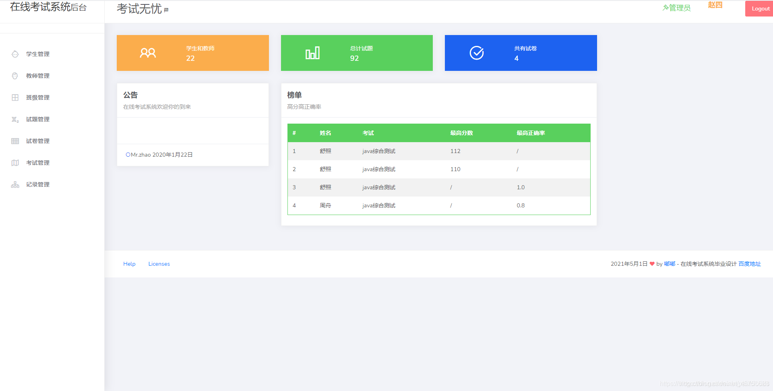Open 记录管理 menu item
773x391 pixels.
[x=38, y=184]
